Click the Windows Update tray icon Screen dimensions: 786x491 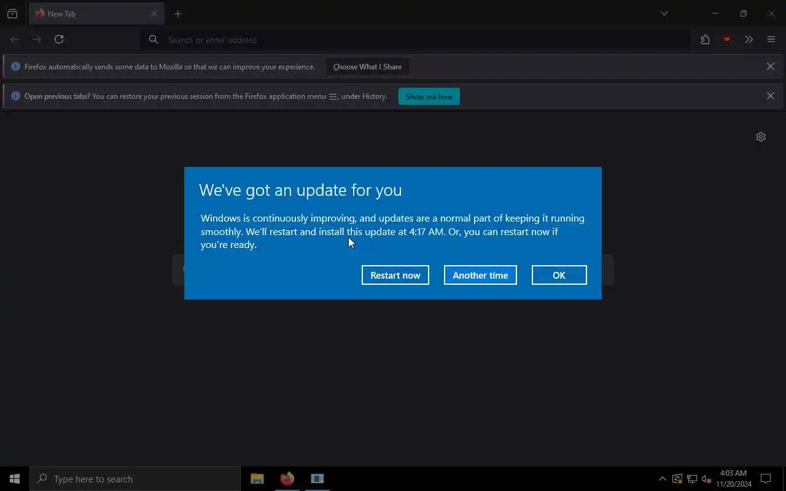click(677, 479)
